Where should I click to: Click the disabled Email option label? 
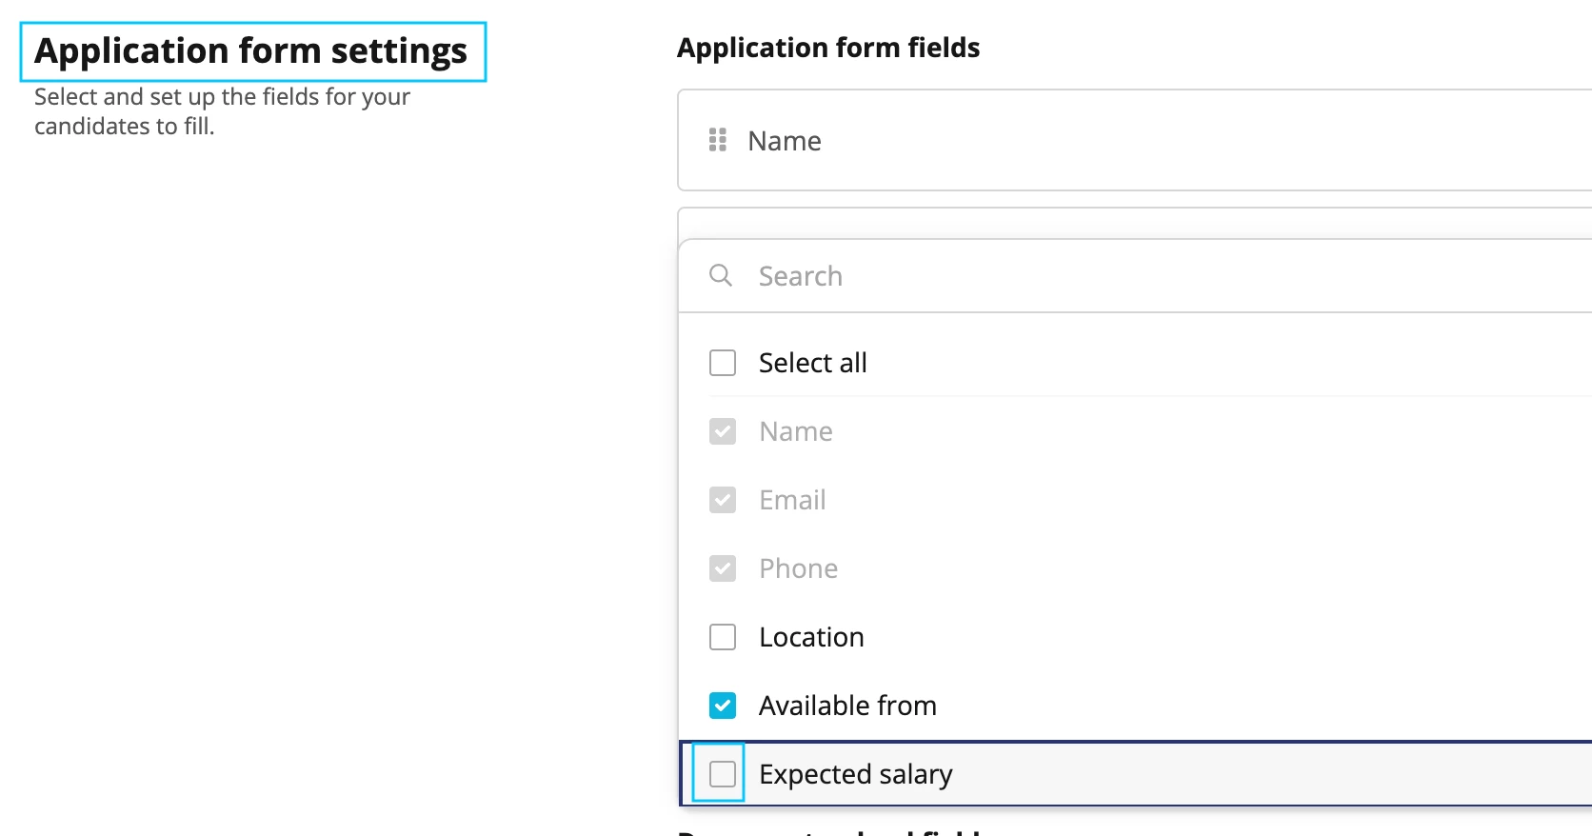792,500
